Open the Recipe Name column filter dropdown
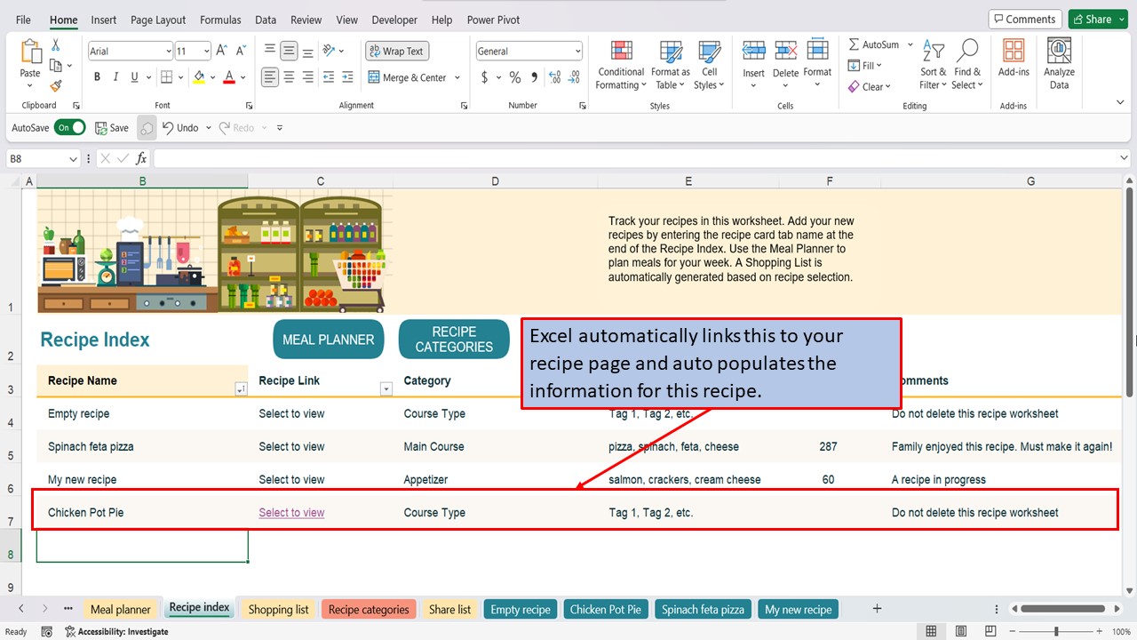Image resolution: width=1137 pixels, height=640 pixels. 241,388
